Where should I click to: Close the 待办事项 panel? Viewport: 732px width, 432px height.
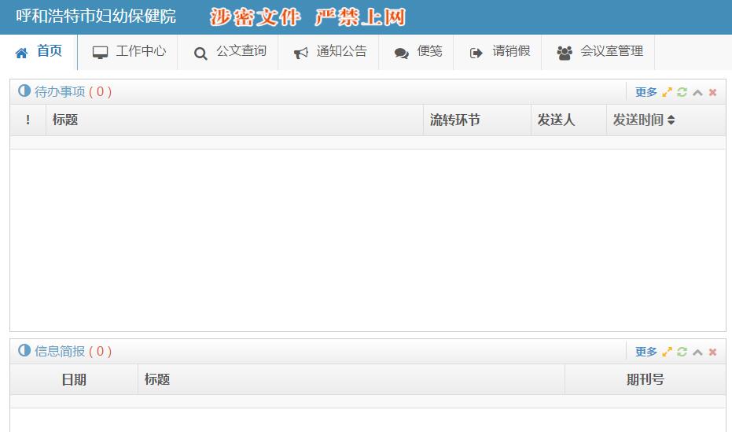pyautogui.click(x=712, y=92)
